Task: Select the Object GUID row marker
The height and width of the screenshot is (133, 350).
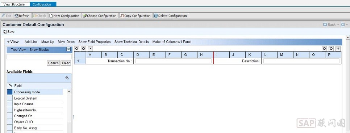Action: (x=9, y=122)
